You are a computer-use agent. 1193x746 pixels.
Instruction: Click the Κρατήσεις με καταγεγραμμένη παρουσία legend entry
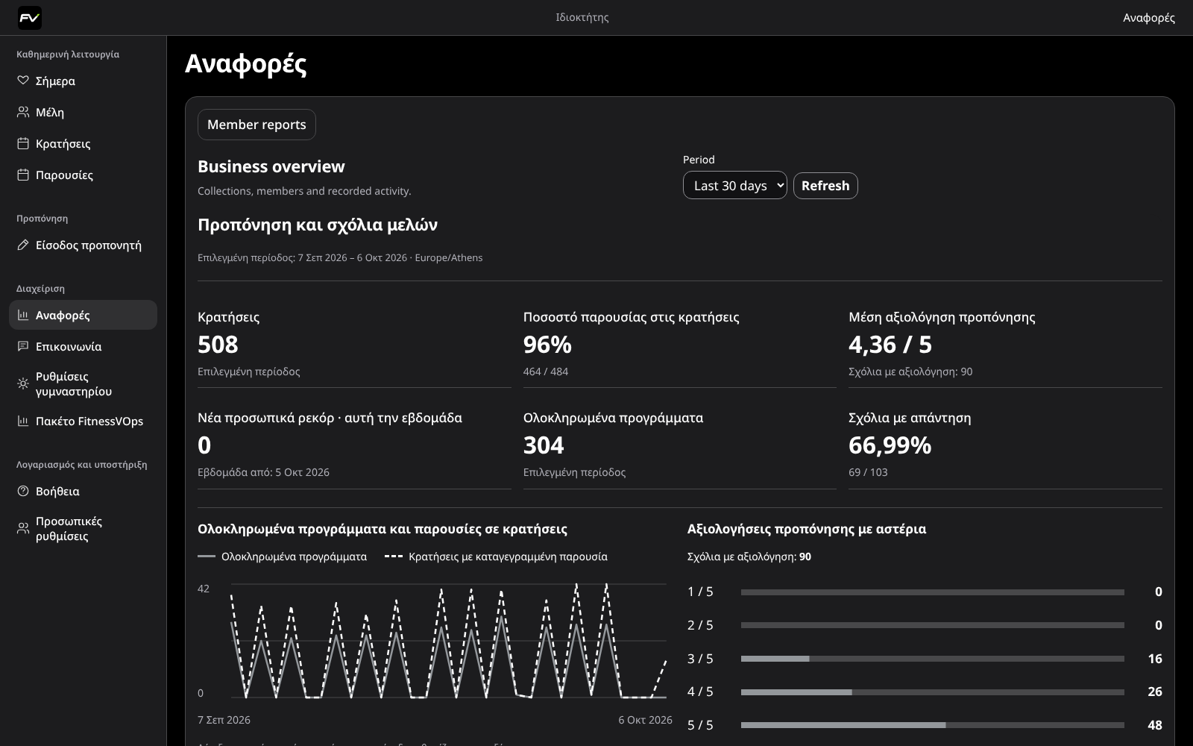click(497, 557)
